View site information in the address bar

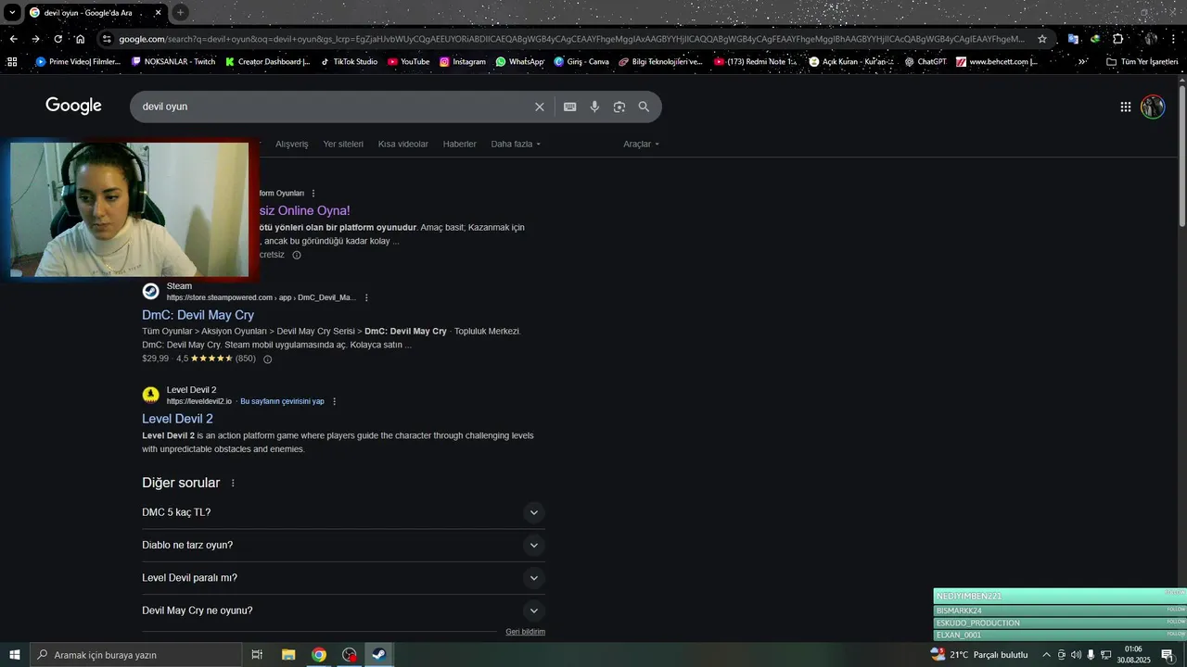pyautogui.click(x=107, y=39)
